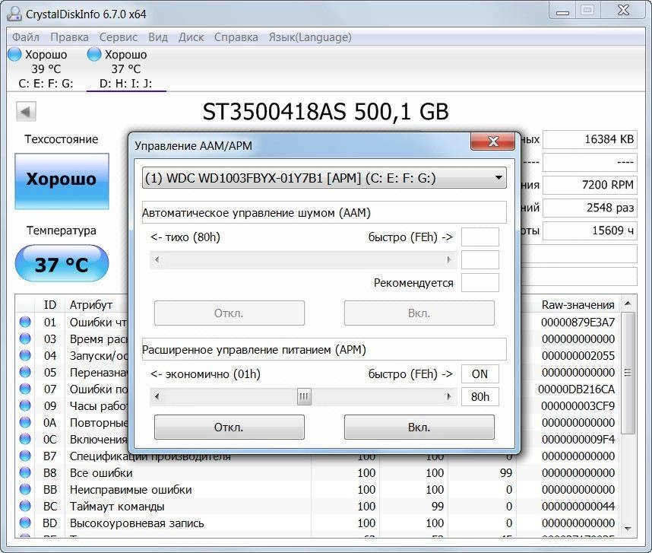The width and height of the screenshot is (652, 553).
Task: Click the left arrow of AAM slider
Action: [x=157, y=259]
